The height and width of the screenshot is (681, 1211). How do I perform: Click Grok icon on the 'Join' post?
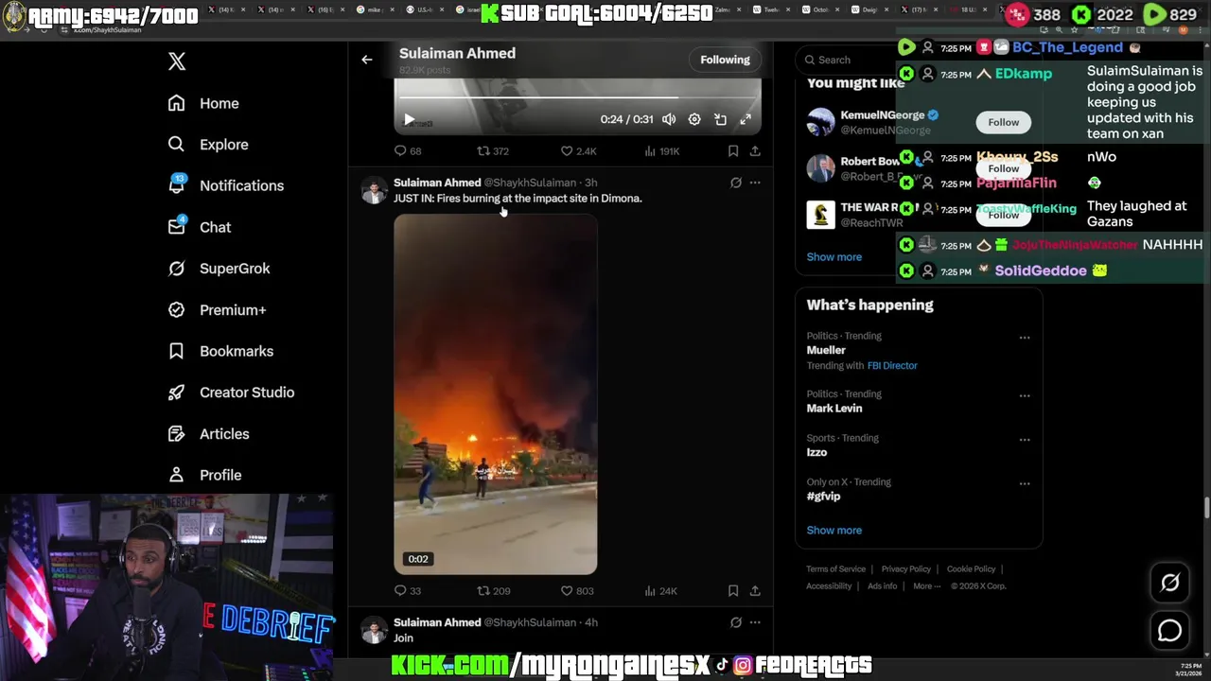(735, 622)
